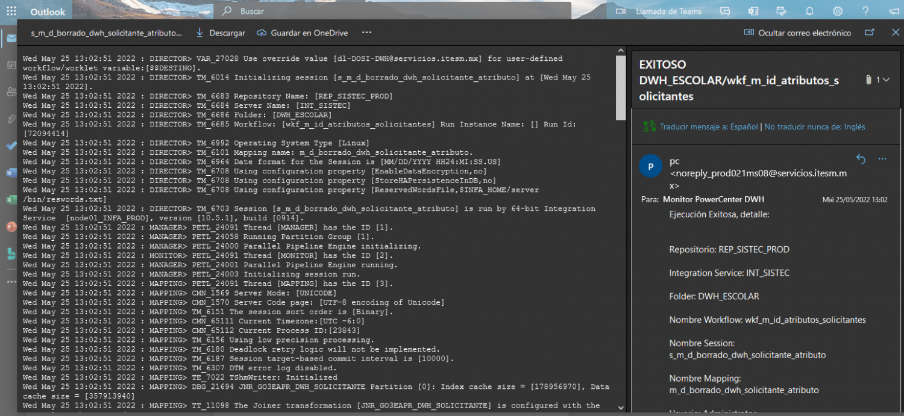Open the People contacts icon in sidebar
This screenshot has height=416, width=904.
pyautogui.click(x=11, y=92)
